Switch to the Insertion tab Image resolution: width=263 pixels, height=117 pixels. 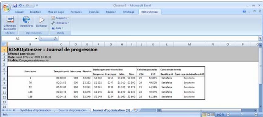click(36, 12)
